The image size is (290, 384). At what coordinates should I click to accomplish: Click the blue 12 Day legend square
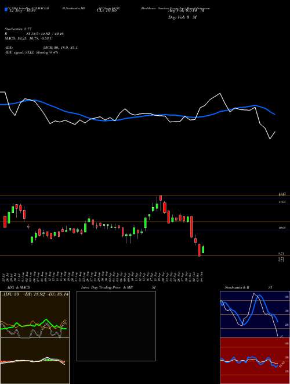tap(6, 10)
